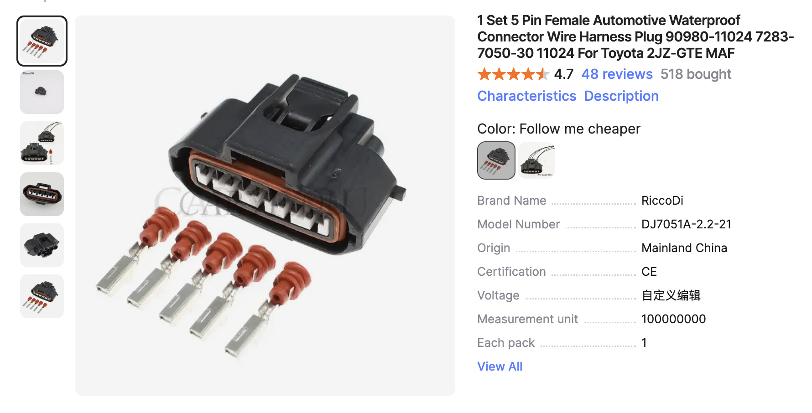The image size is (812, 413).
Task: Click the product title text
Action: coord(635,36)
